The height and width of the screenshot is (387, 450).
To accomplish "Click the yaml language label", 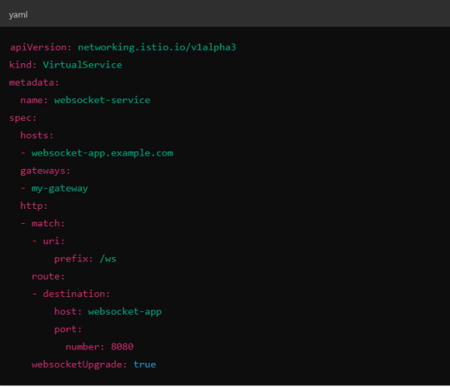I will click(18, 15).
